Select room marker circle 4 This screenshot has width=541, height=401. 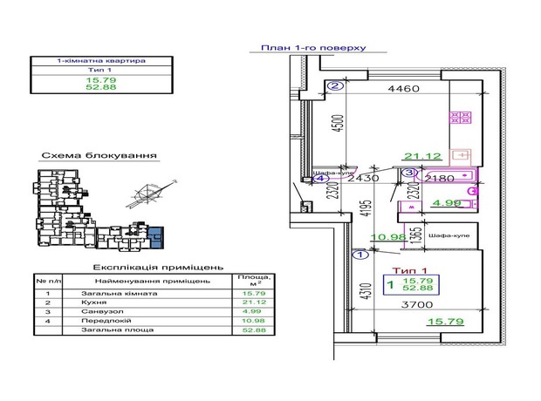(320, 178)
